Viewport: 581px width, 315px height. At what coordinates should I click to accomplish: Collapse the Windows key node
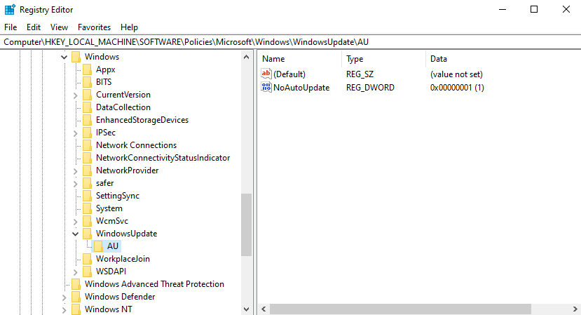pos(64,57)
